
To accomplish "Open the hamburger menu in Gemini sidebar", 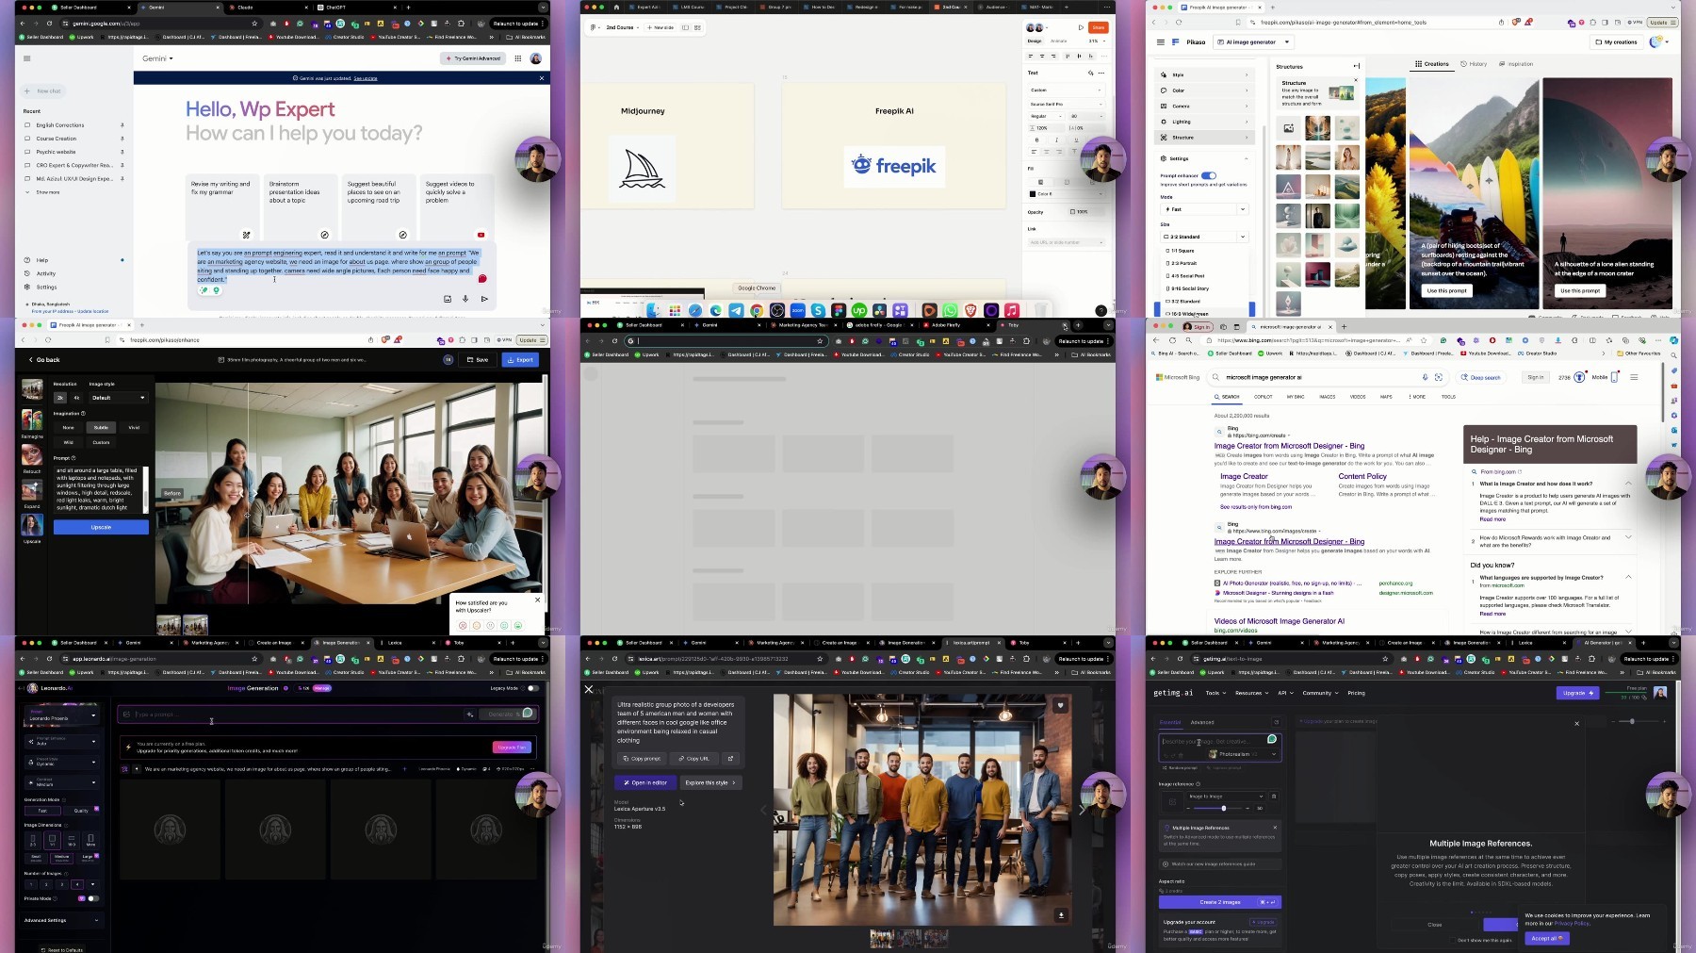I will [27, 58].
